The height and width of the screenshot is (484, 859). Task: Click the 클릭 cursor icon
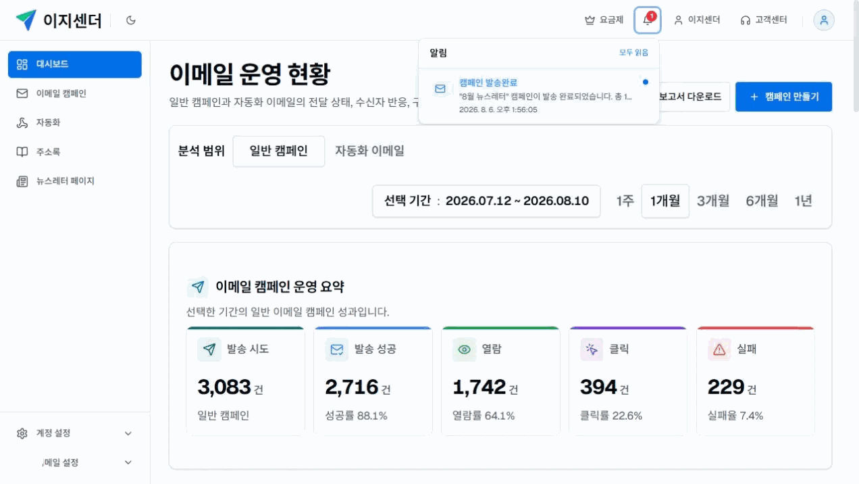[592, 349]
